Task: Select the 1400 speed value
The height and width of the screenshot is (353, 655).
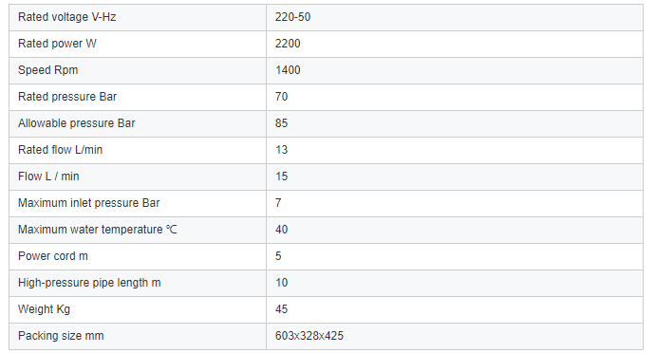Action: coord(288,70)
